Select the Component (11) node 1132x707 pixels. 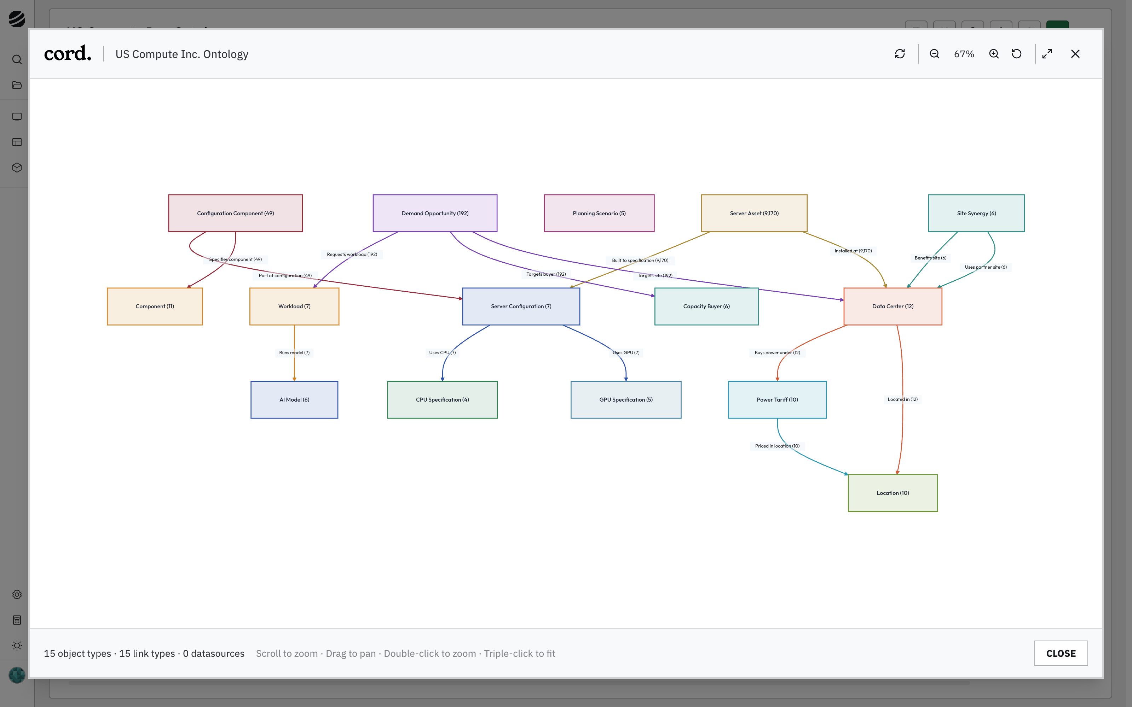[155, 306]
